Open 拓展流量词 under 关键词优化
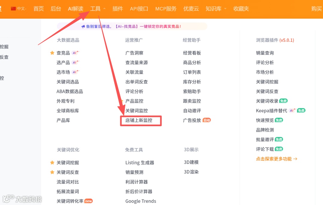Image resolution: width=323 pixels, height=205 pixels. tap(68, 192)
